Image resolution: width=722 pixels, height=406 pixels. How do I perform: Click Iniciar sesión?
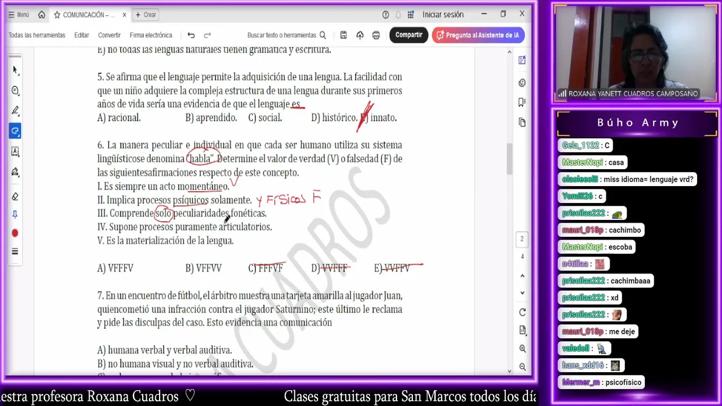pos(443,15)
